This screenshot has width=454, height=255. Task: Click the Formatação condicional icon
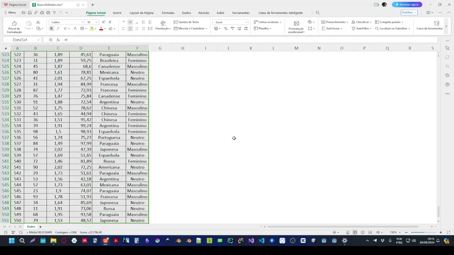pos(296,27)
